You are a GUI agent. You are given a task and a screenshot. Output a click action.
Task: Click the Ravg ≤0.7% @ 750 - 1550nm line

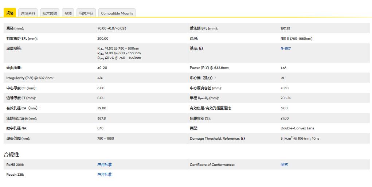(119, 58)
